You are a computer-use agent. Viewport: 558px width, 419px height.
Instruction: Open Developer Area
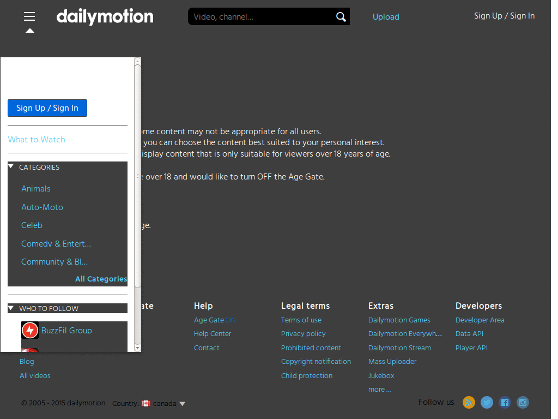480,320
